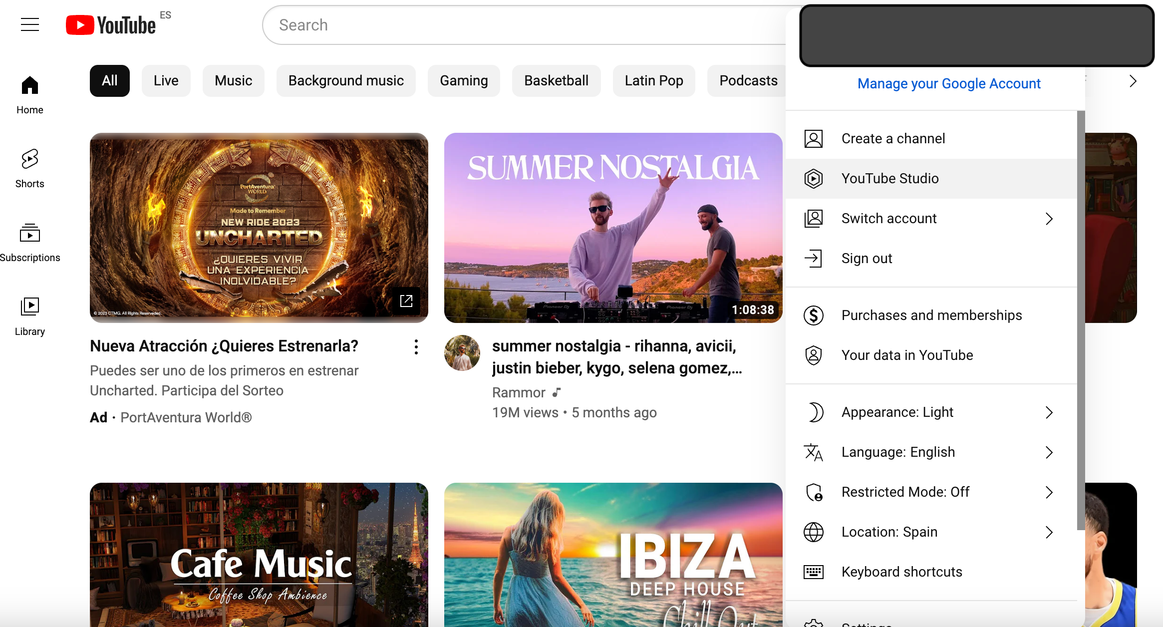Click the Restricted Mode shield icon

click(x=814, y=492)
